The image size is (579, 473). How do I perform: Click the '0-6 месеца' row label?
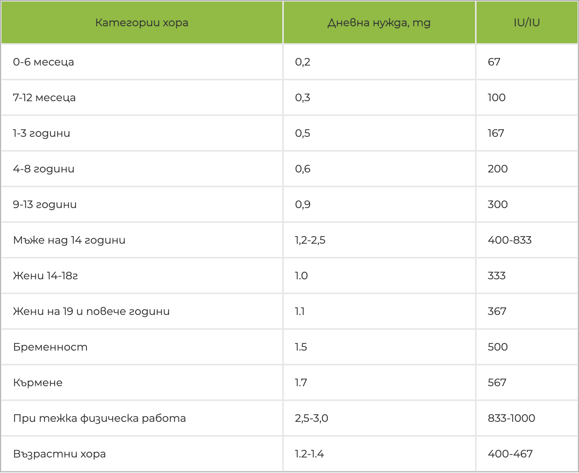44,62
